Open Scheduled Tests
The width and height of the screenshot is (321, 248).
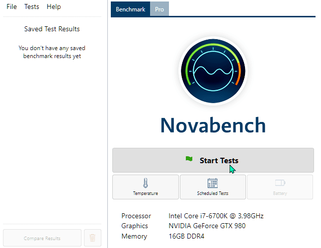click(x=213, y=187)
